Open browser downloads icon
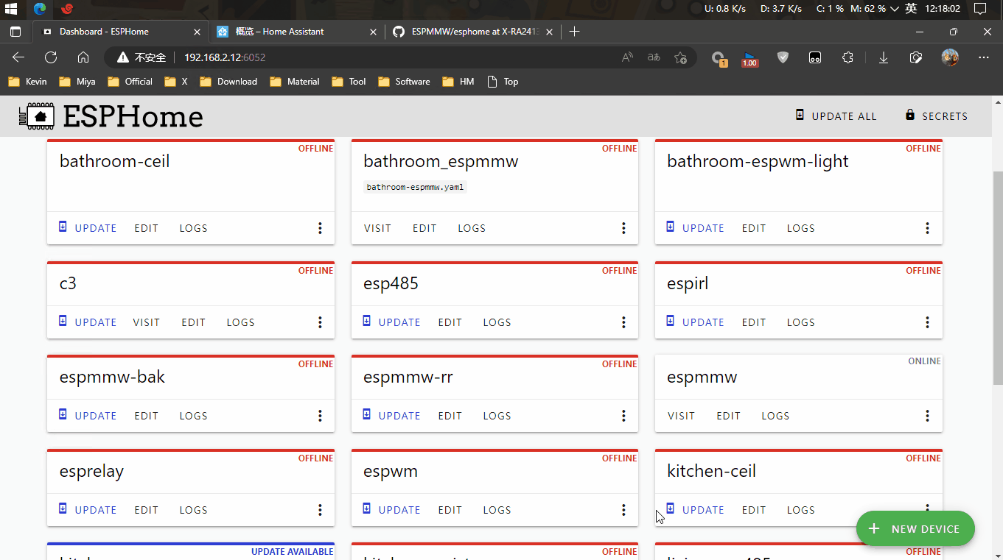The image size is (1003, 560). 883,57
